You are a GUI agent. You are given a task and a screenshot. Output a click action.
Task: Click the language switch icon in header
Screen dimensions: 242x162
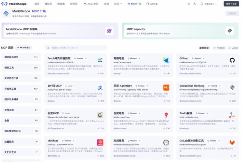(195, 4)
